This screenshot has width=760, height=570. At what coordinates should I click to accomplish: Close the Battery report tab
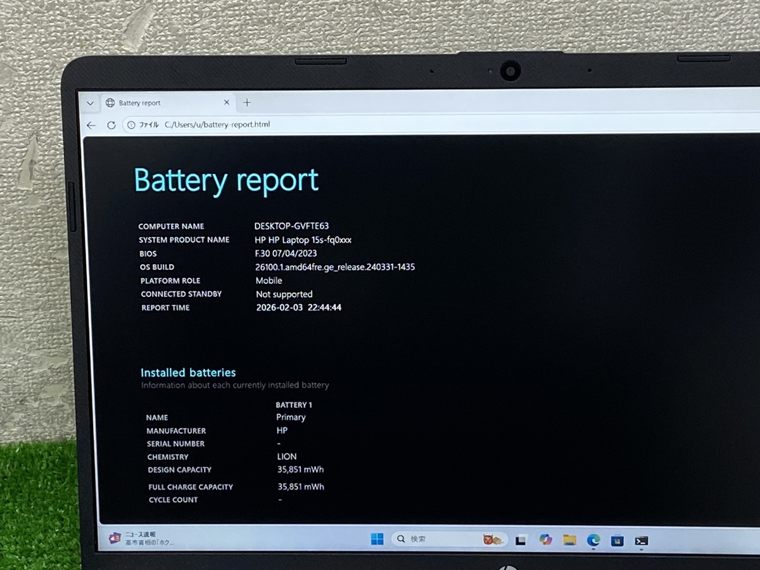pos(227,103)
